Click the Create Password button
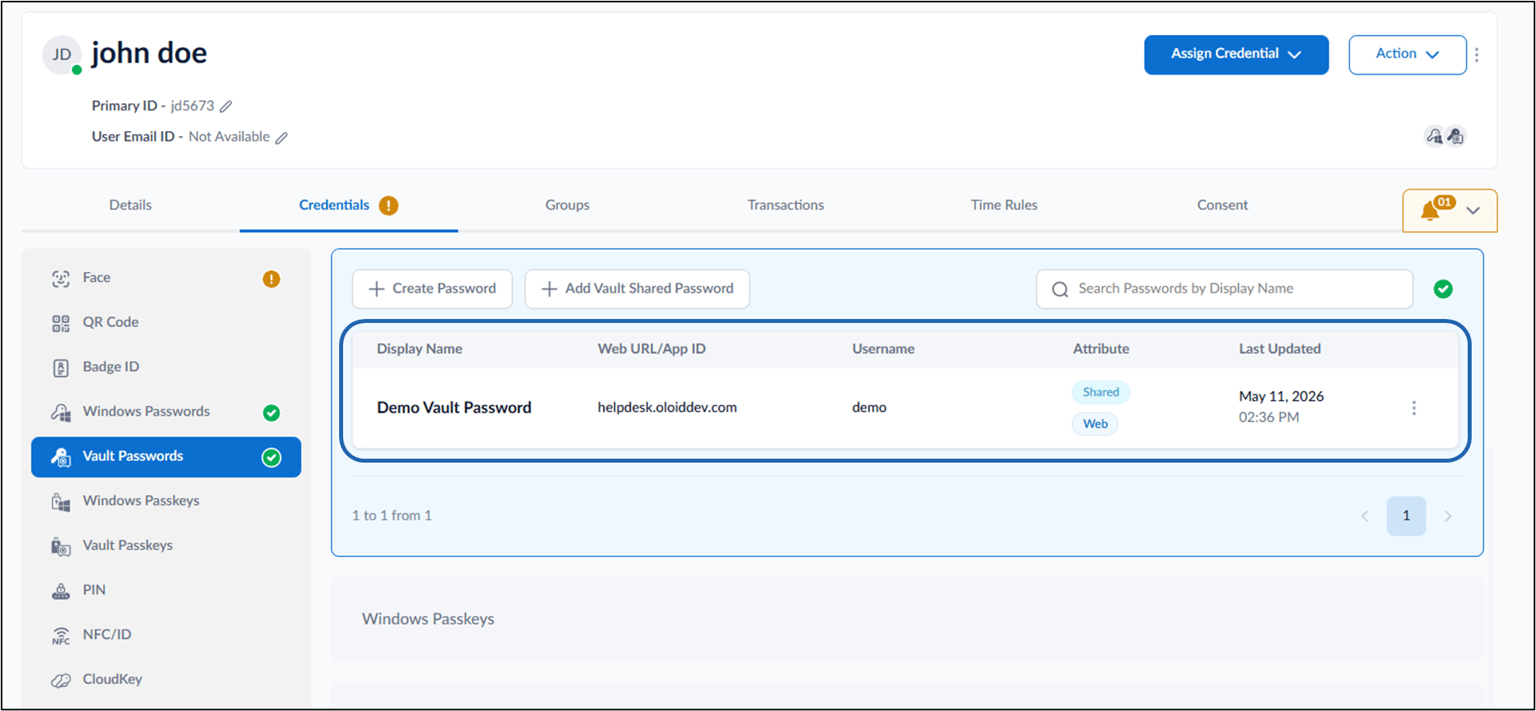Image resolution: width=1536 pixels, height=711 pixels. click(x=432, y=289)
